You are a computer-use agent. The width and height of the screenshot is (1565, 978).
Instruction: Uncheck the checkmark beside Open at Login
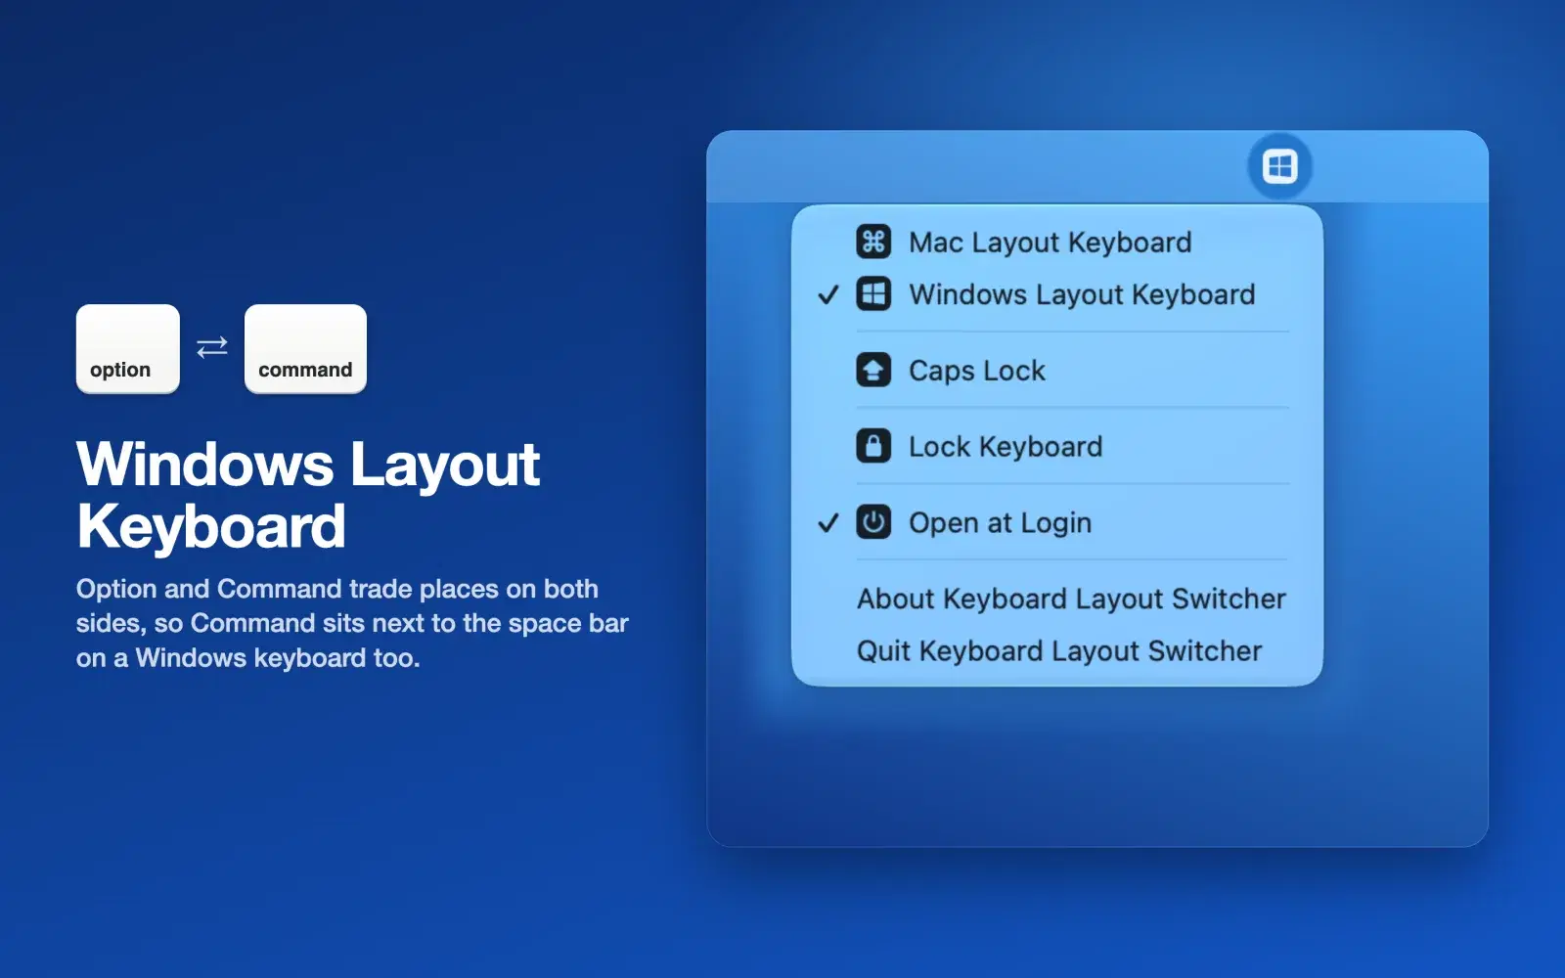[x=828, y=523]
